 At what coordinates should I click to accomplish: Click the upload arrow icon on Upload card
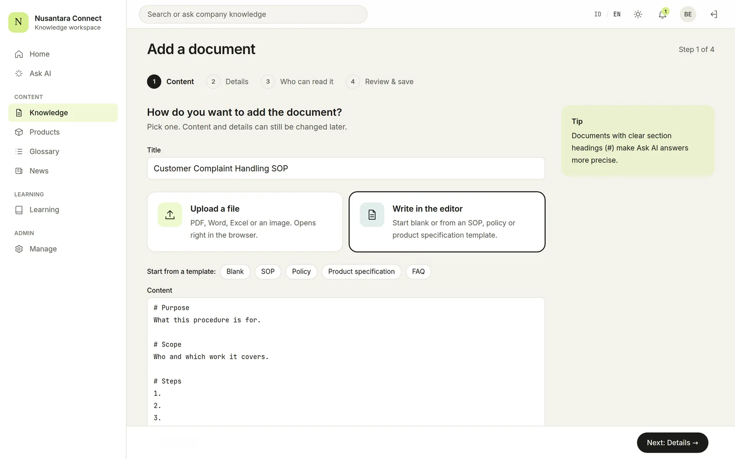point(170,215)
